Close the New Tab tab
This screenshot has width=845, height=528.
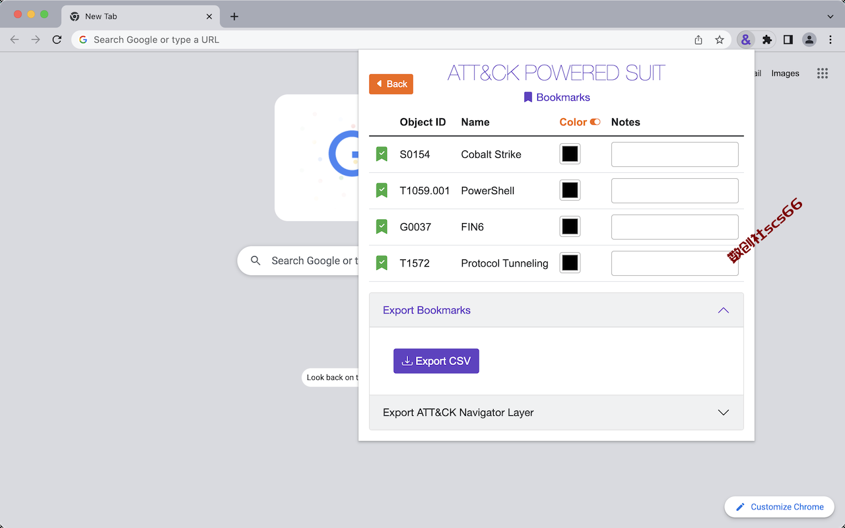(209, 16)
